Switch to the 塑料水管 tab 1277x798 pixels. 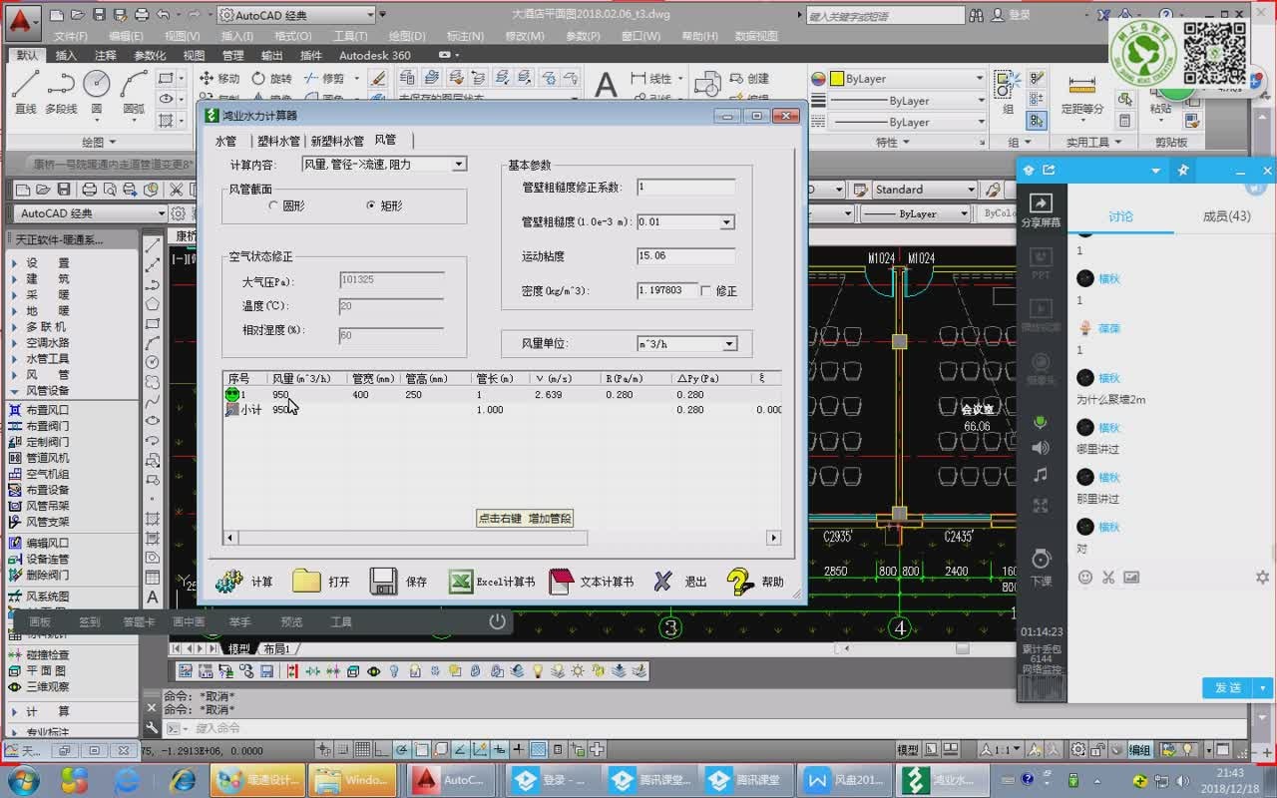coord(278,141)
